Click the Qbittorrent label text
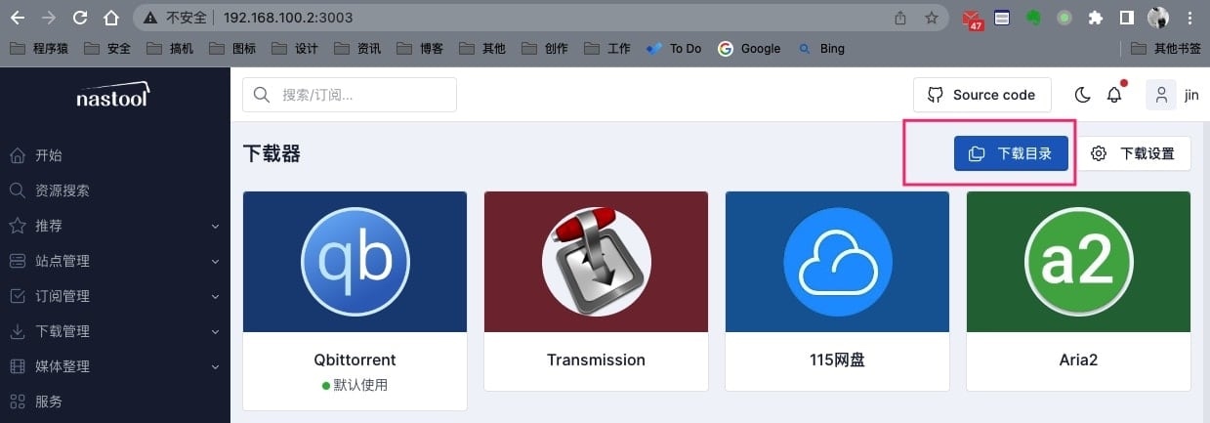The width and height of the screenshot is (1210, 423). pyautogui.click(x=355, y=360)
